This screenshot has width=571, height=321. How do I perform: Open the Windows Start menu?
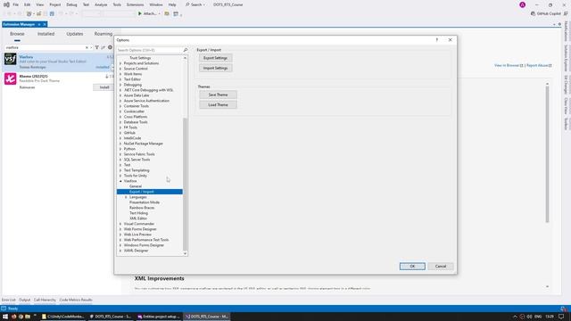click(5, 317)
